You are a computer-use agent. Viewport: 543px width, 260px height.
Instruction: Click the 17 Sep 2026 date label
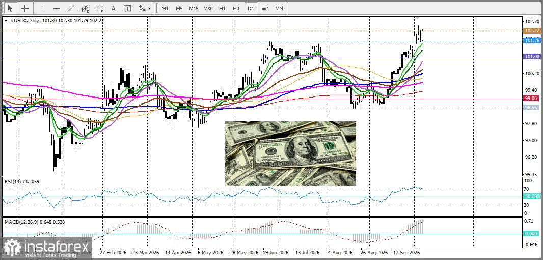[x=407, y=252]
